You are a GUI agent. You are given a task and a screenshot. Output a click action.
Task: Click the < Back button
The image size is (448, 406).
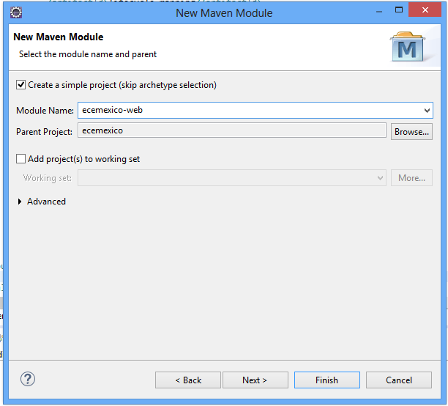[x=188, y=380]
